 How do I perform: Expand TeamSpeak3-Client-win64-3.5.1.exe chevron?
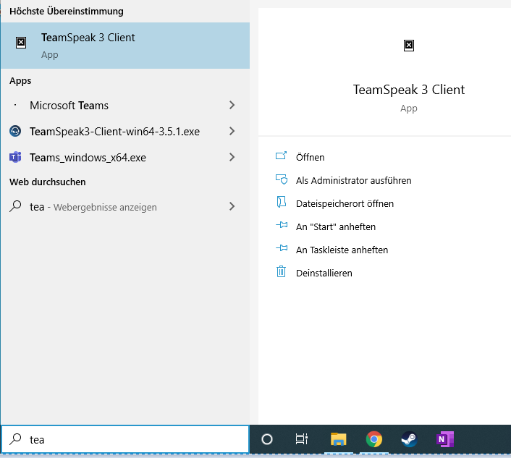point(232,131)
